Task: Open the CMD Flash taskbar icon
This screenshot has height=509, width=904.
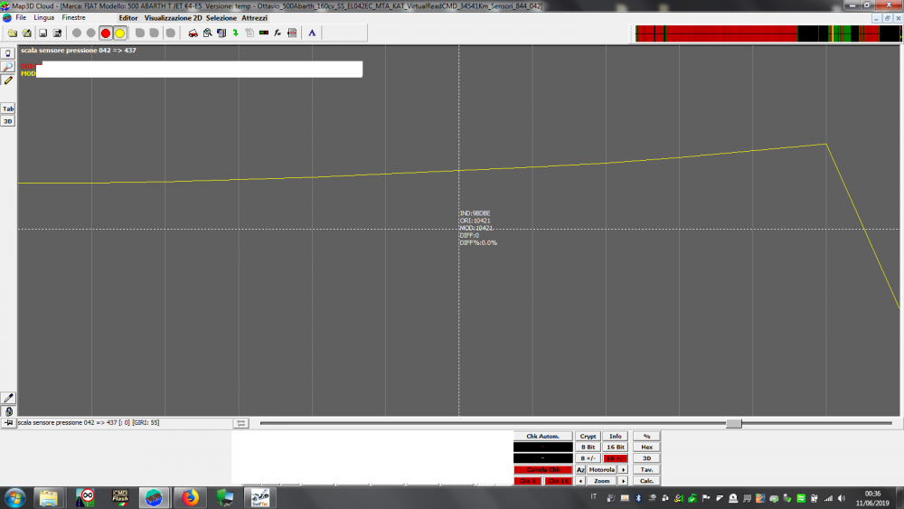Action: [120, 497]
